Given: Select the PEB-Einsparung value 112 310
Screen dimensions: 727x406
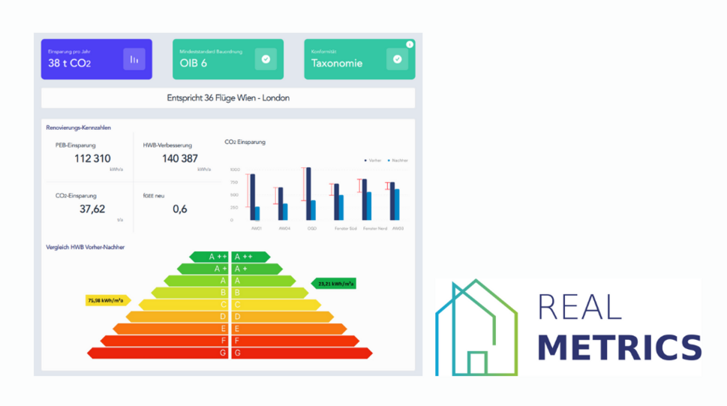Looking at the screenshot, I should (92, 158).
